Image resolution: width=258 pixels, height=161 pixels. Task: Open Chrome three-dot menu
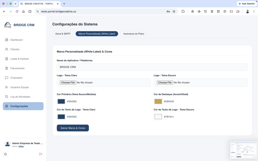(x=254, y=12)
